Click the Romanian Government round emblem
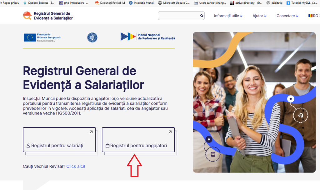Image resolution: width=320 pixels, height=190 pixels. click(x=92, y=37)
